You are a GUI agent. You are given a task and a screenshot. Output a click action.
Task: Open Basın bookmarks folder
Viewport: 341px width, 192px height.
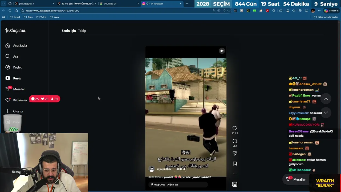coord(28,17)
